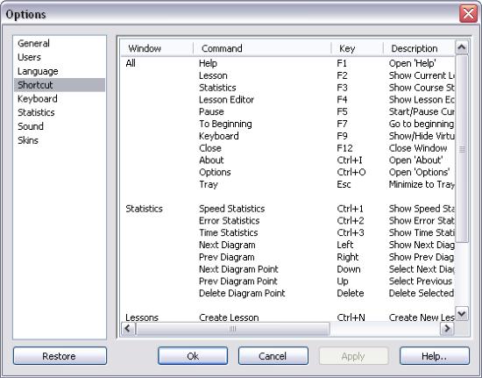482x378 pixels.
Task: Select the Lesson Editor command
Action: pos(226,100)
